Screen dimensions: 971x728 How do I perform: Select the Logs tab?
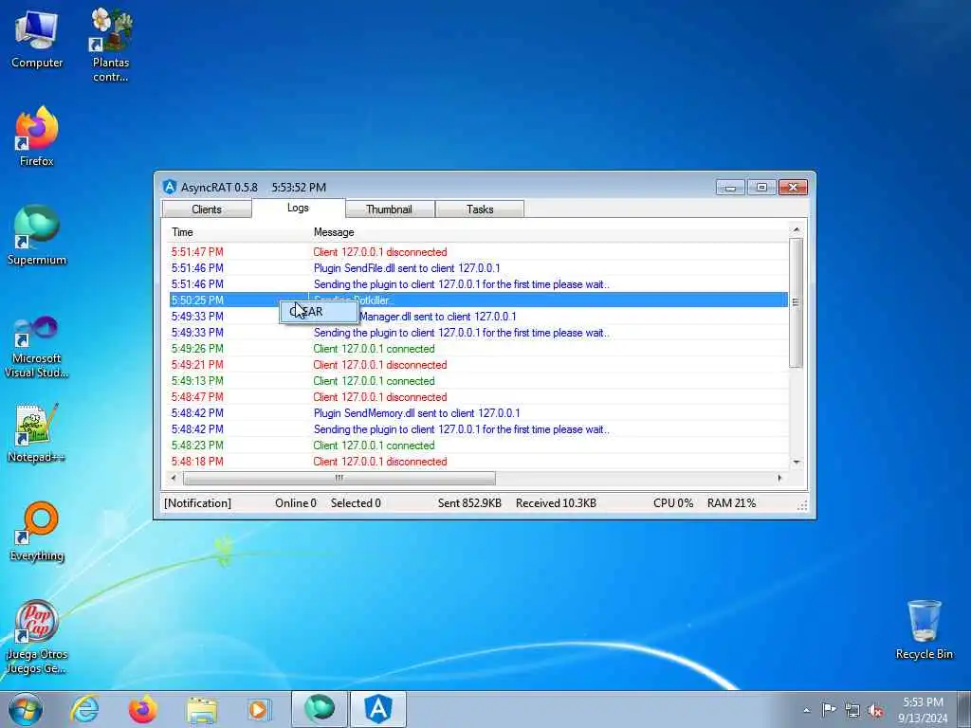point(298,208)
